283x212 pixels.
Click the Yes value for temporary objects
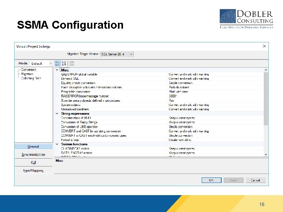171,101
